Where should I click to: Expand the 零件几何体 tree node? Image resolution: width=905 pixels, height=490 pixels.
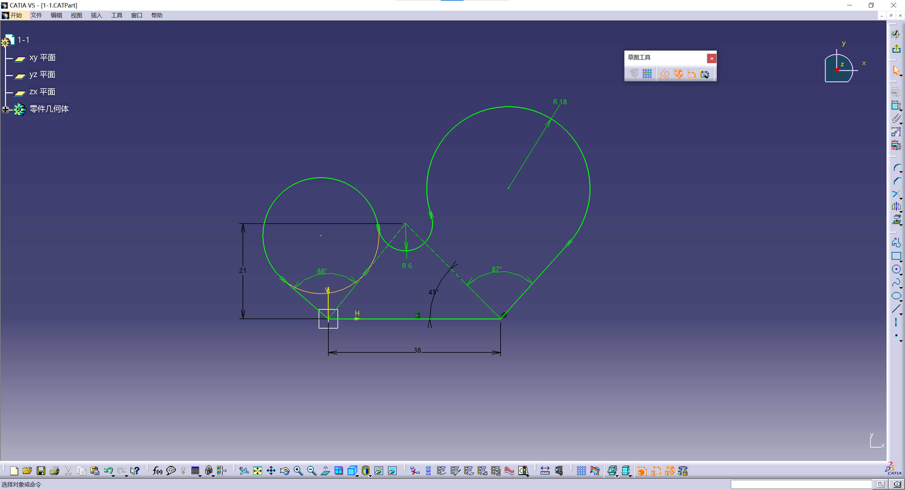coord(5,109)
